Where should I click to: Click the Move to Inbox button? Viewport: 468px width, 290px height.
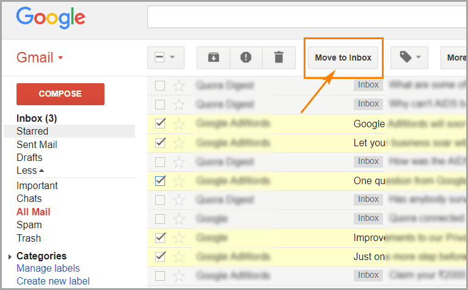pyautogui.click(x=343, y=58)
